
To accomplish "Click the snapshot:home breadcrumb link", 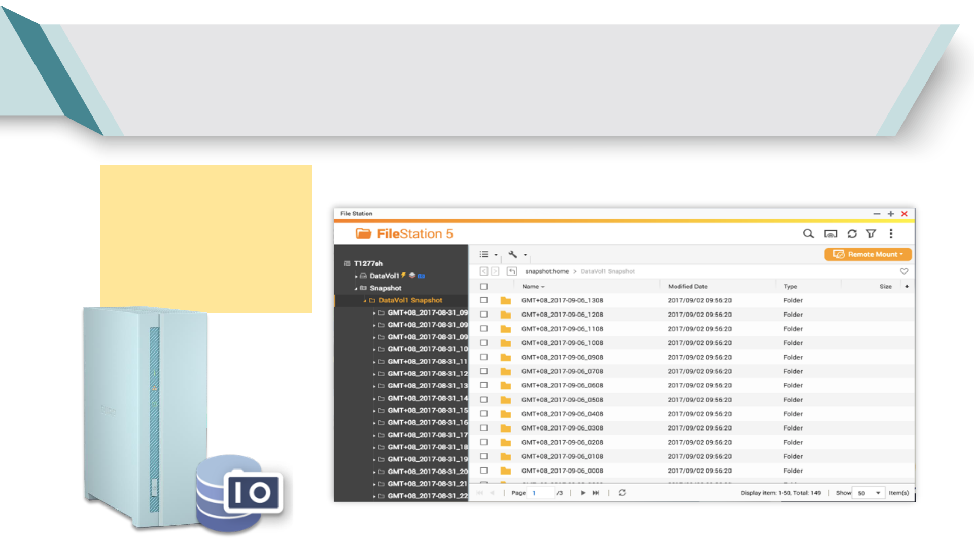I will (x=547, y=271).
